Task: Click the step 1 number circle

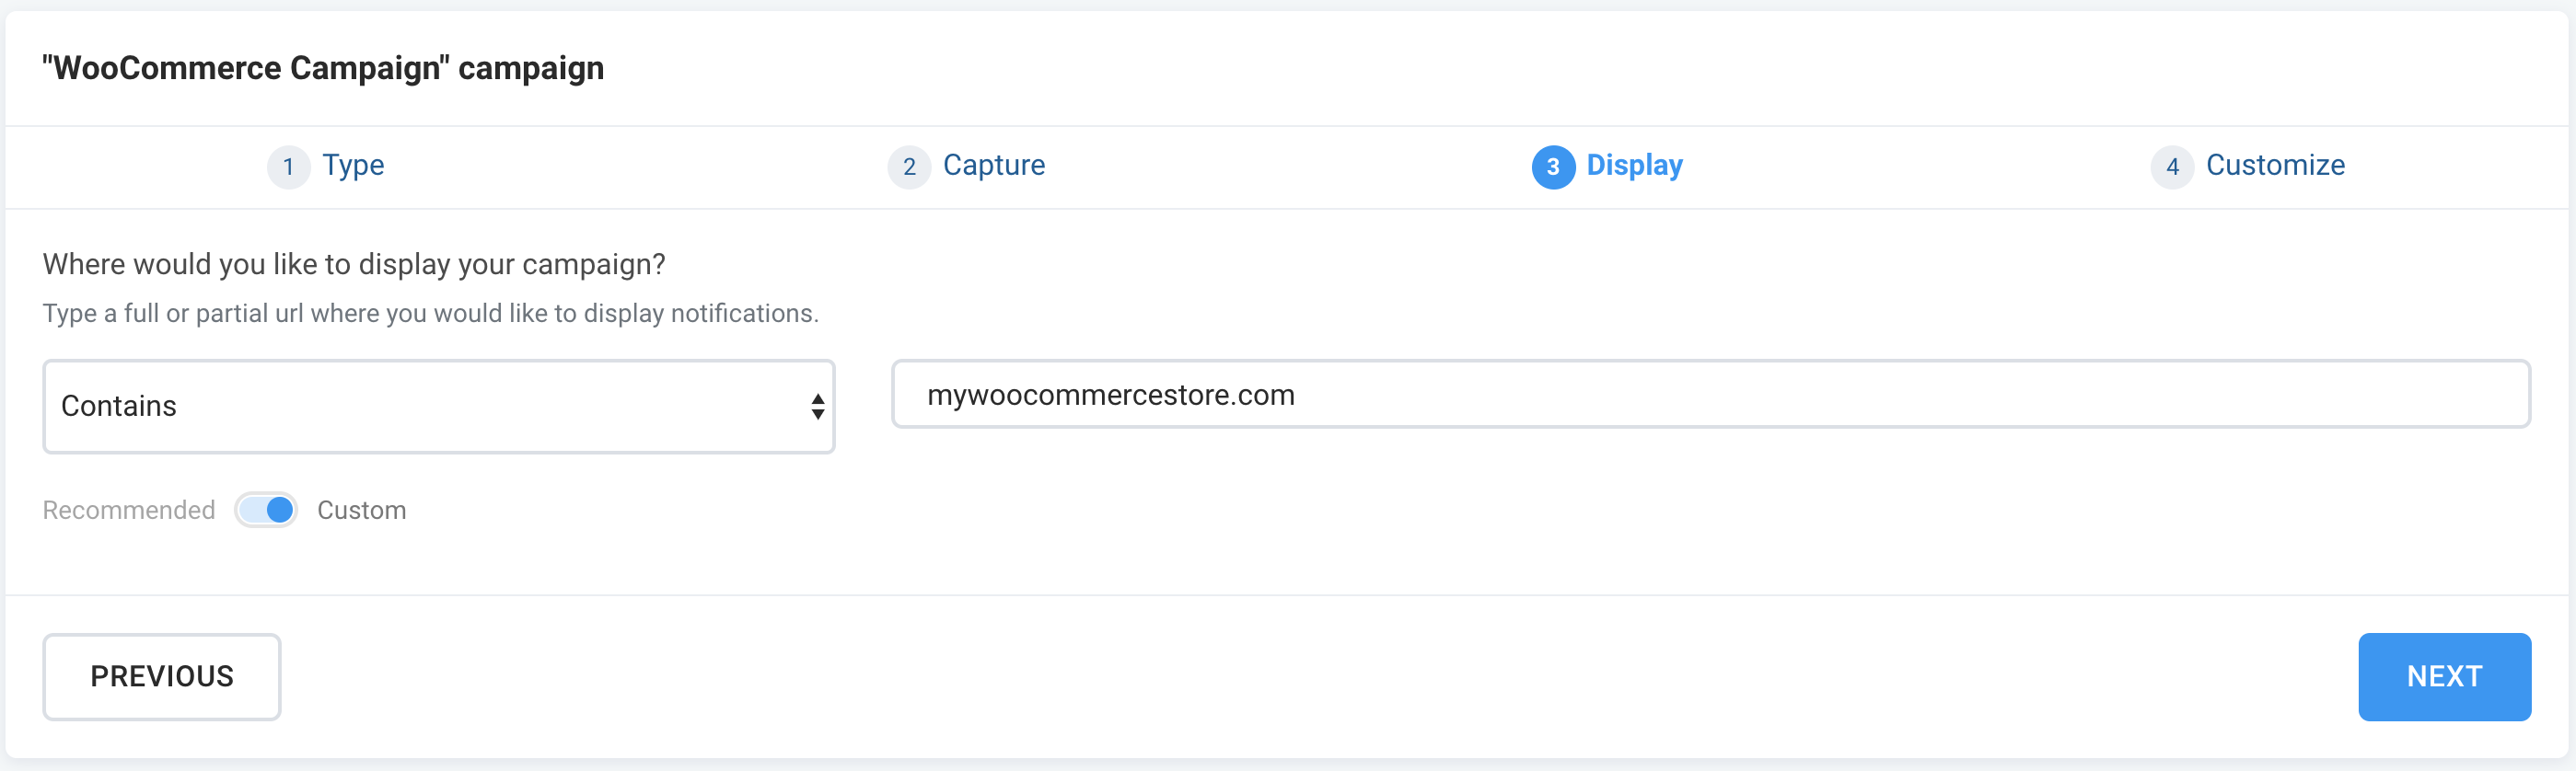Action: 288,167
